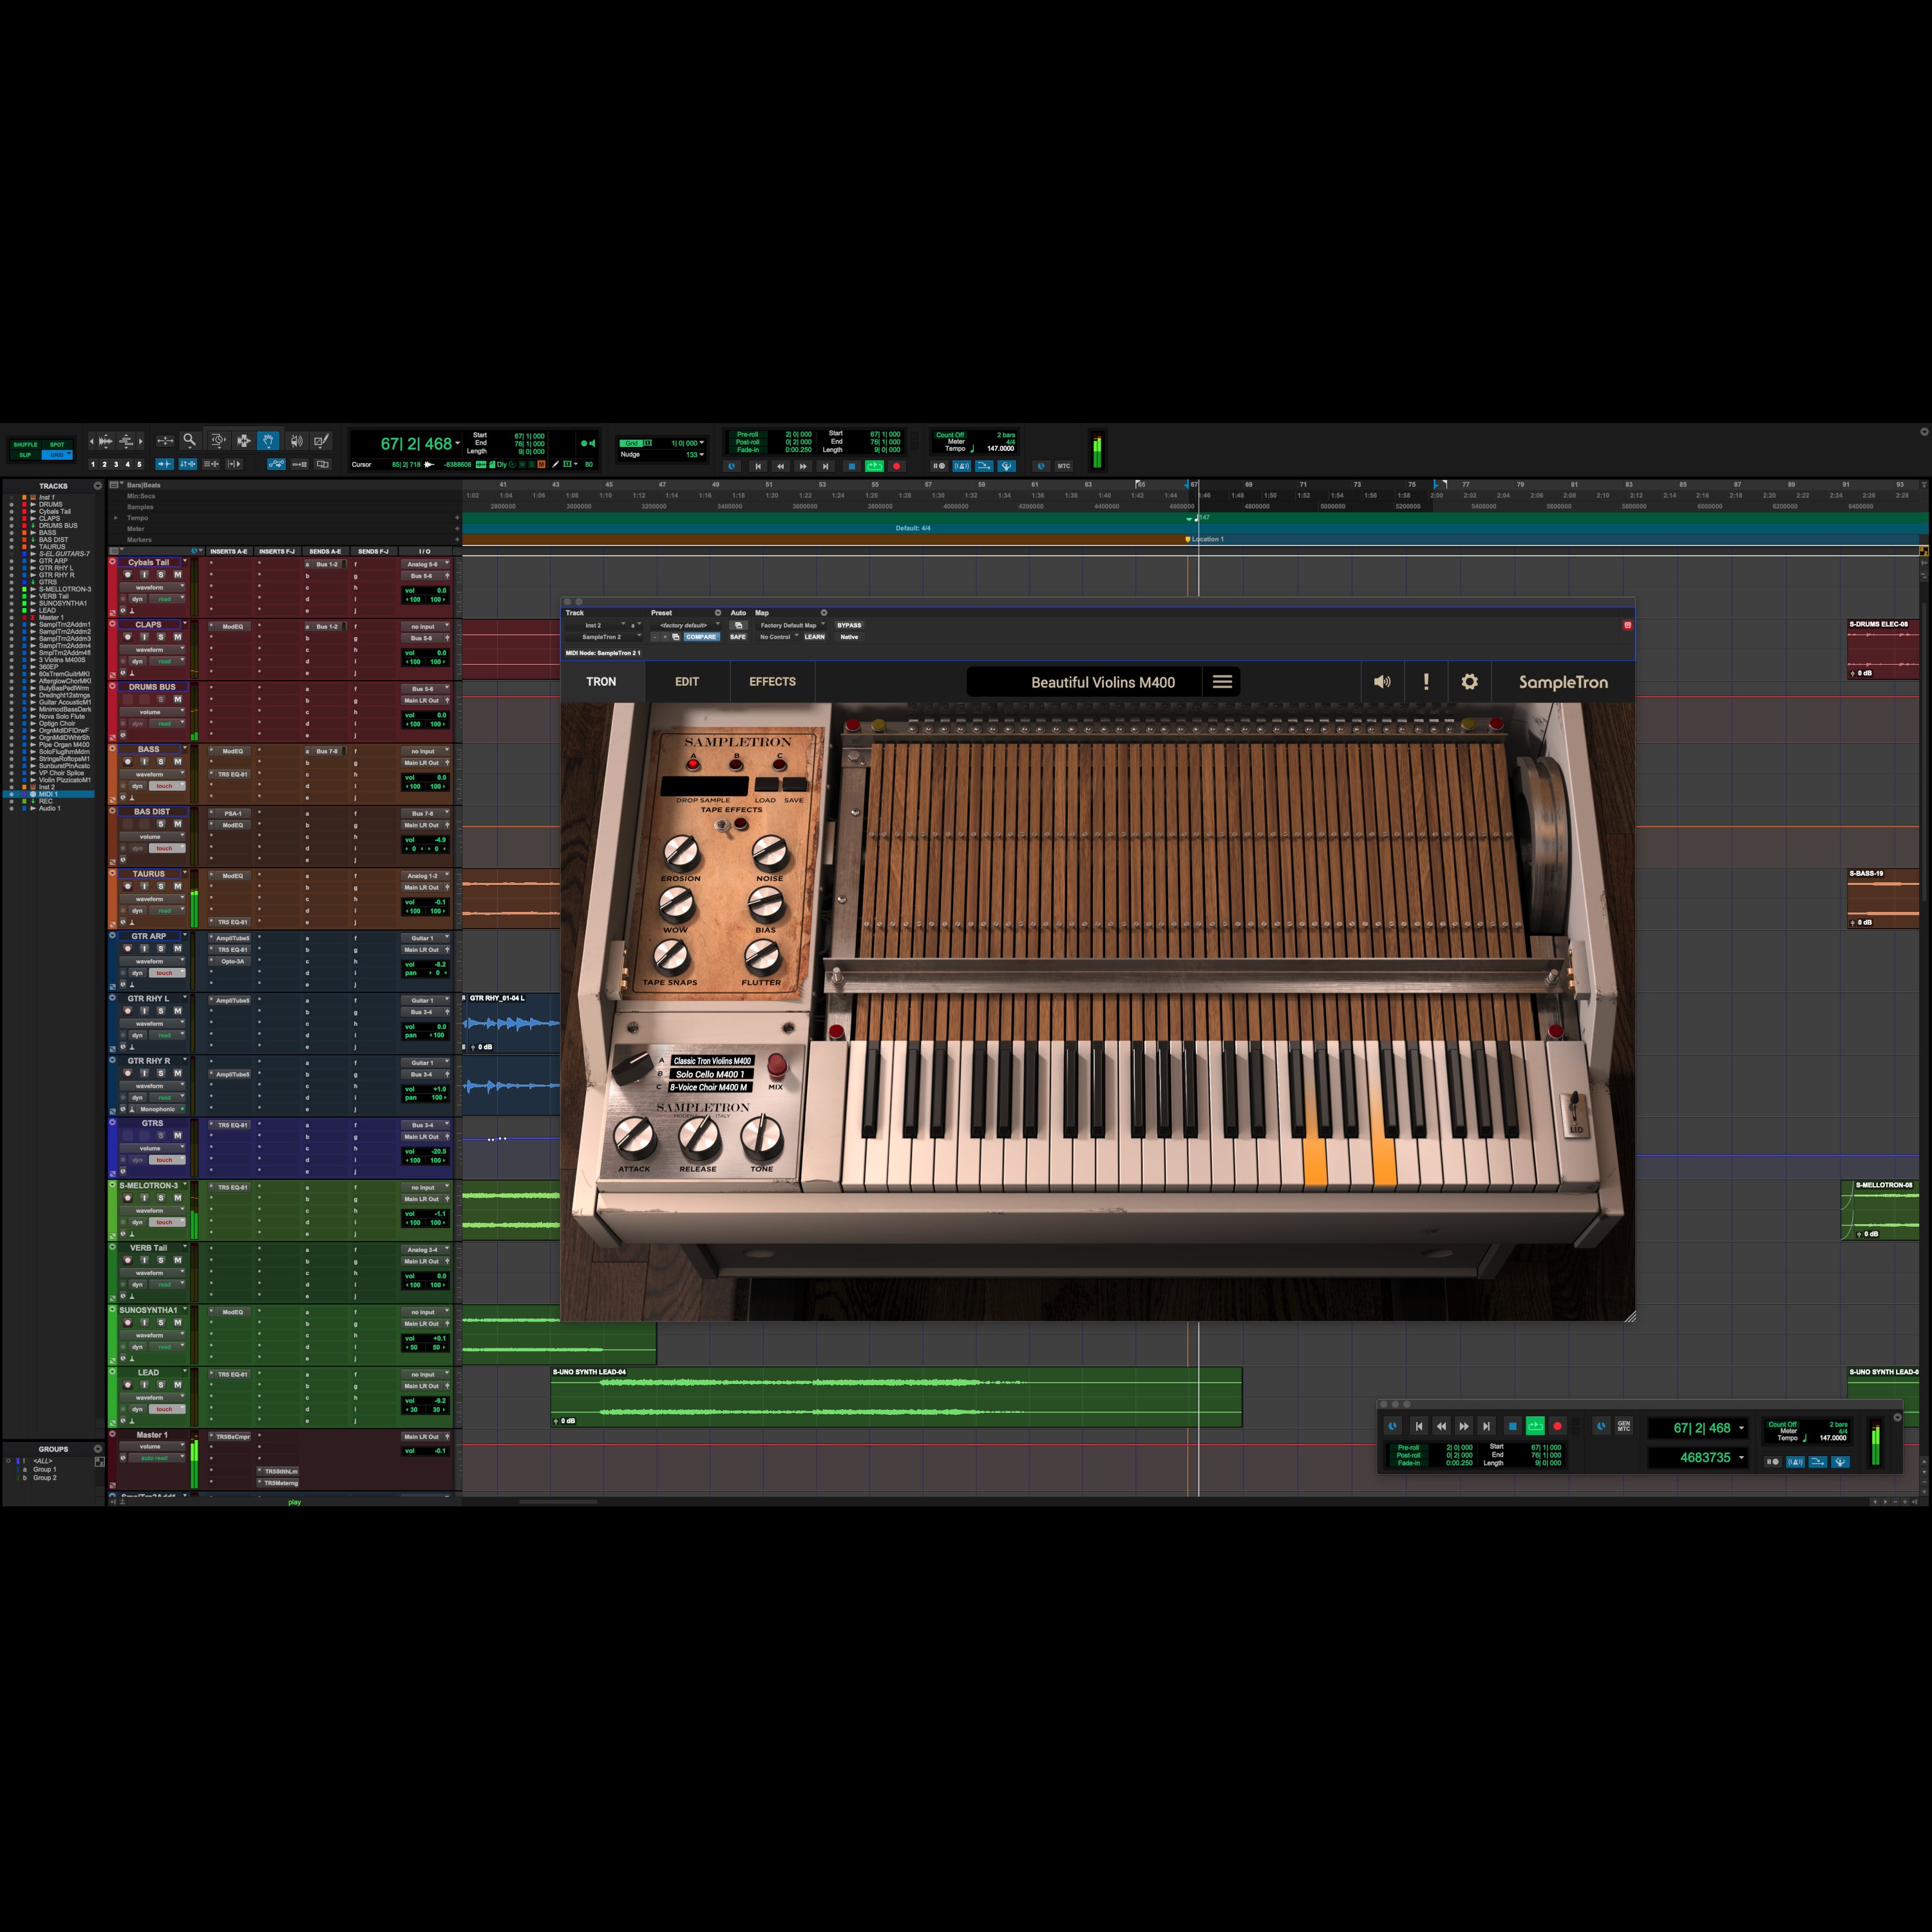The height and width of the screenshot is (1932, 1932).
Task: Select the Scrubber speaker tool
Action: tap(296, 440)
